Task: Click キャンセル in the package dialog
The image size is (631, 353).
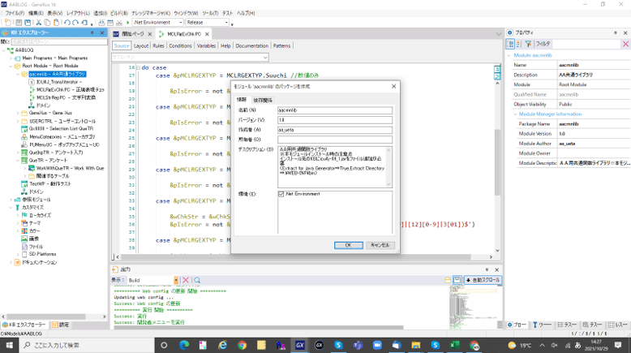Action: 380,245
